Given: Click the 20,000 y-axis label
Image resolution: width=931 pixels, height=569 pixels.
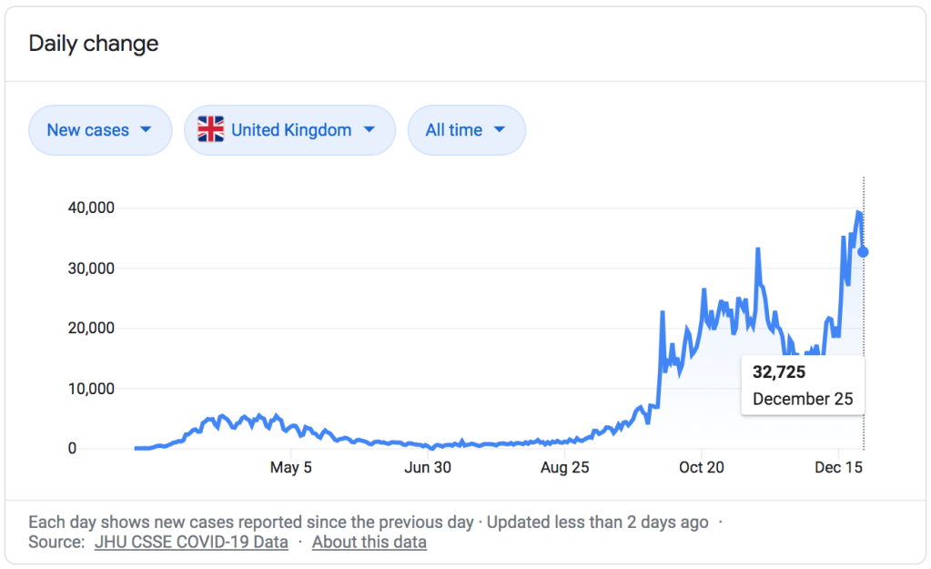Looking at the screenshot, I should [90, 328].
